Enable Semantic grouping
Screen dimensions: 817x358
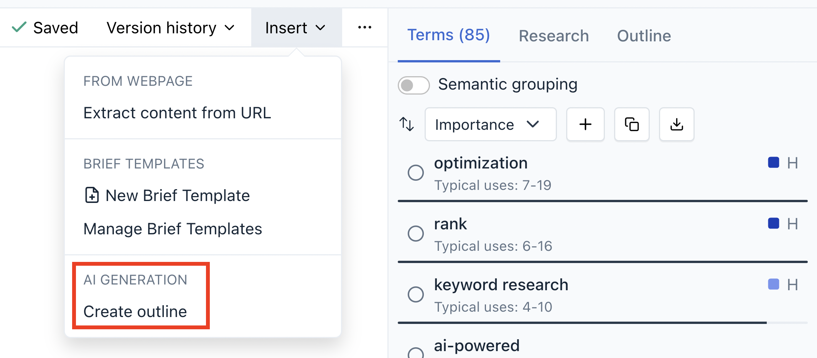(x=413, y=85)
